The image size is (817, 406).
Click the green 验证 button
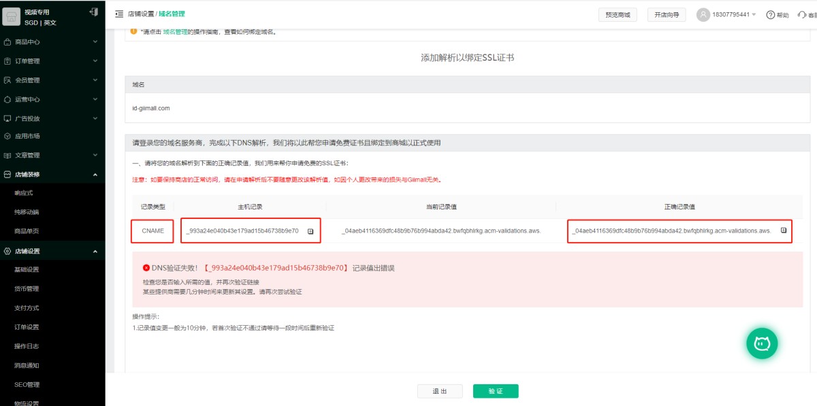[x=496, y=391]
